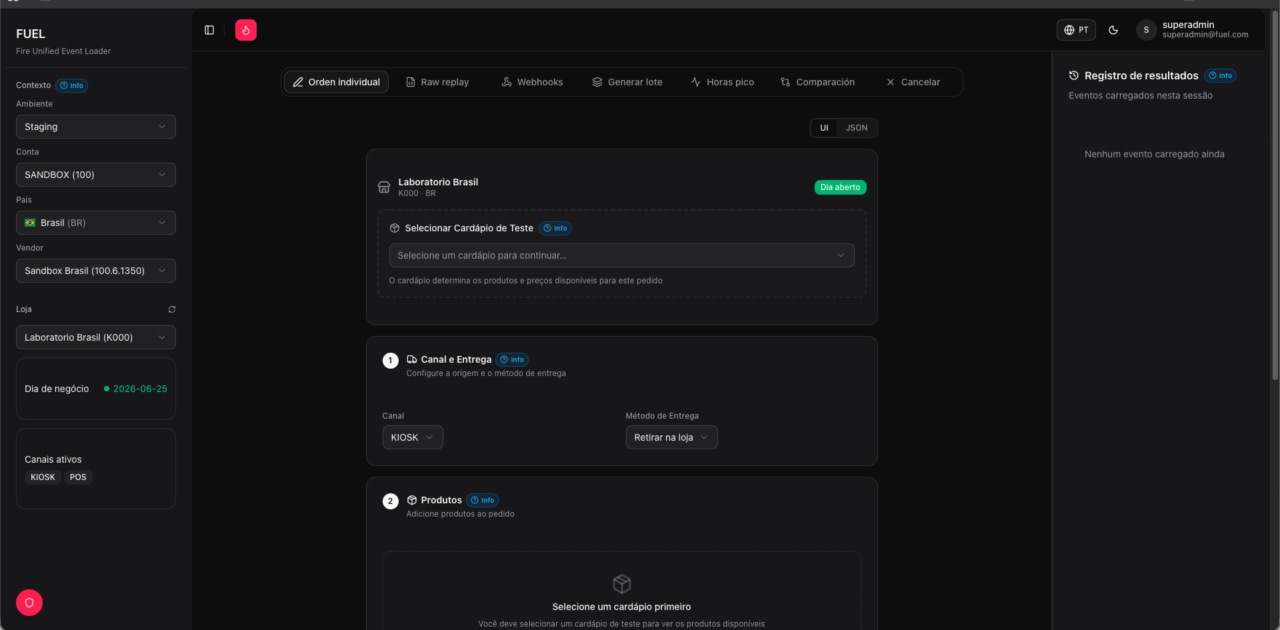Go to the Generar lote tab
This screenshot has width=1280, height=630.
coord(627,82)
